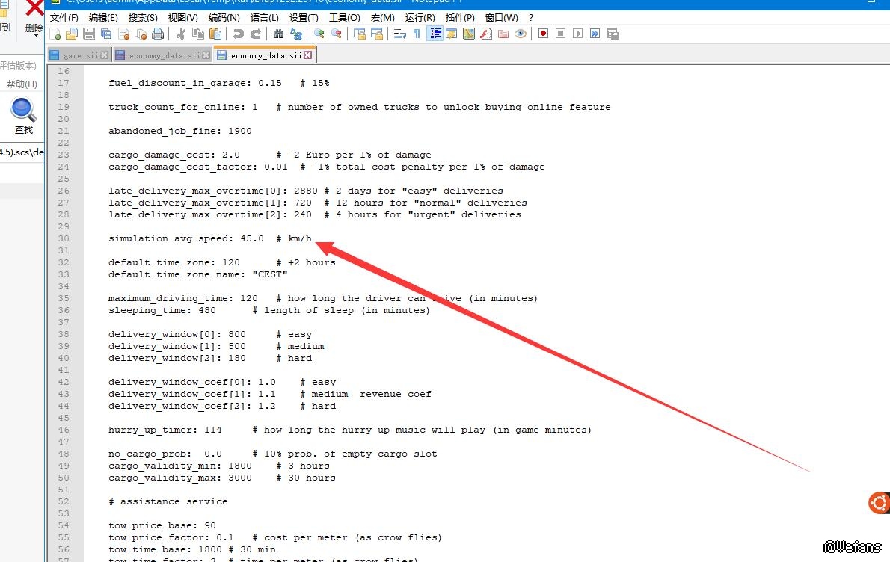Open the Replace dialog icon
This screenshot has width=890, height=562.
(x=295, y=34)
